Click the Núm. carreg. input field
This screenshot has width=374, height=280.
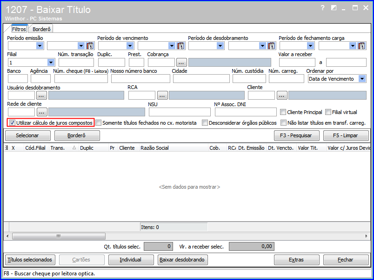pyautogui.click(x=287, y=79)
